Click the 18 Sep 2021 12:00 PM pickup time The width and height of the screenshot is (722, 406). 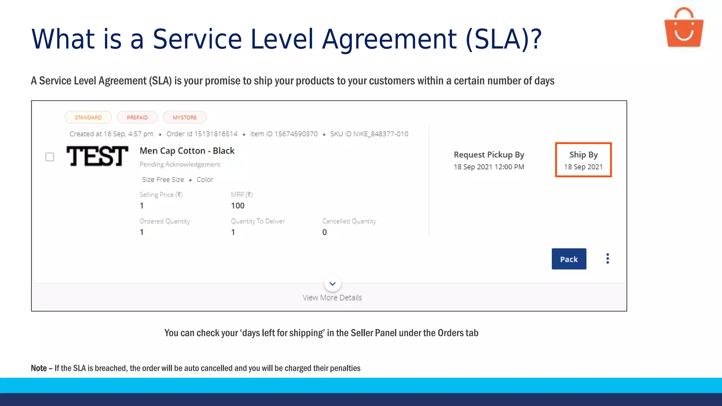[489, 167]
